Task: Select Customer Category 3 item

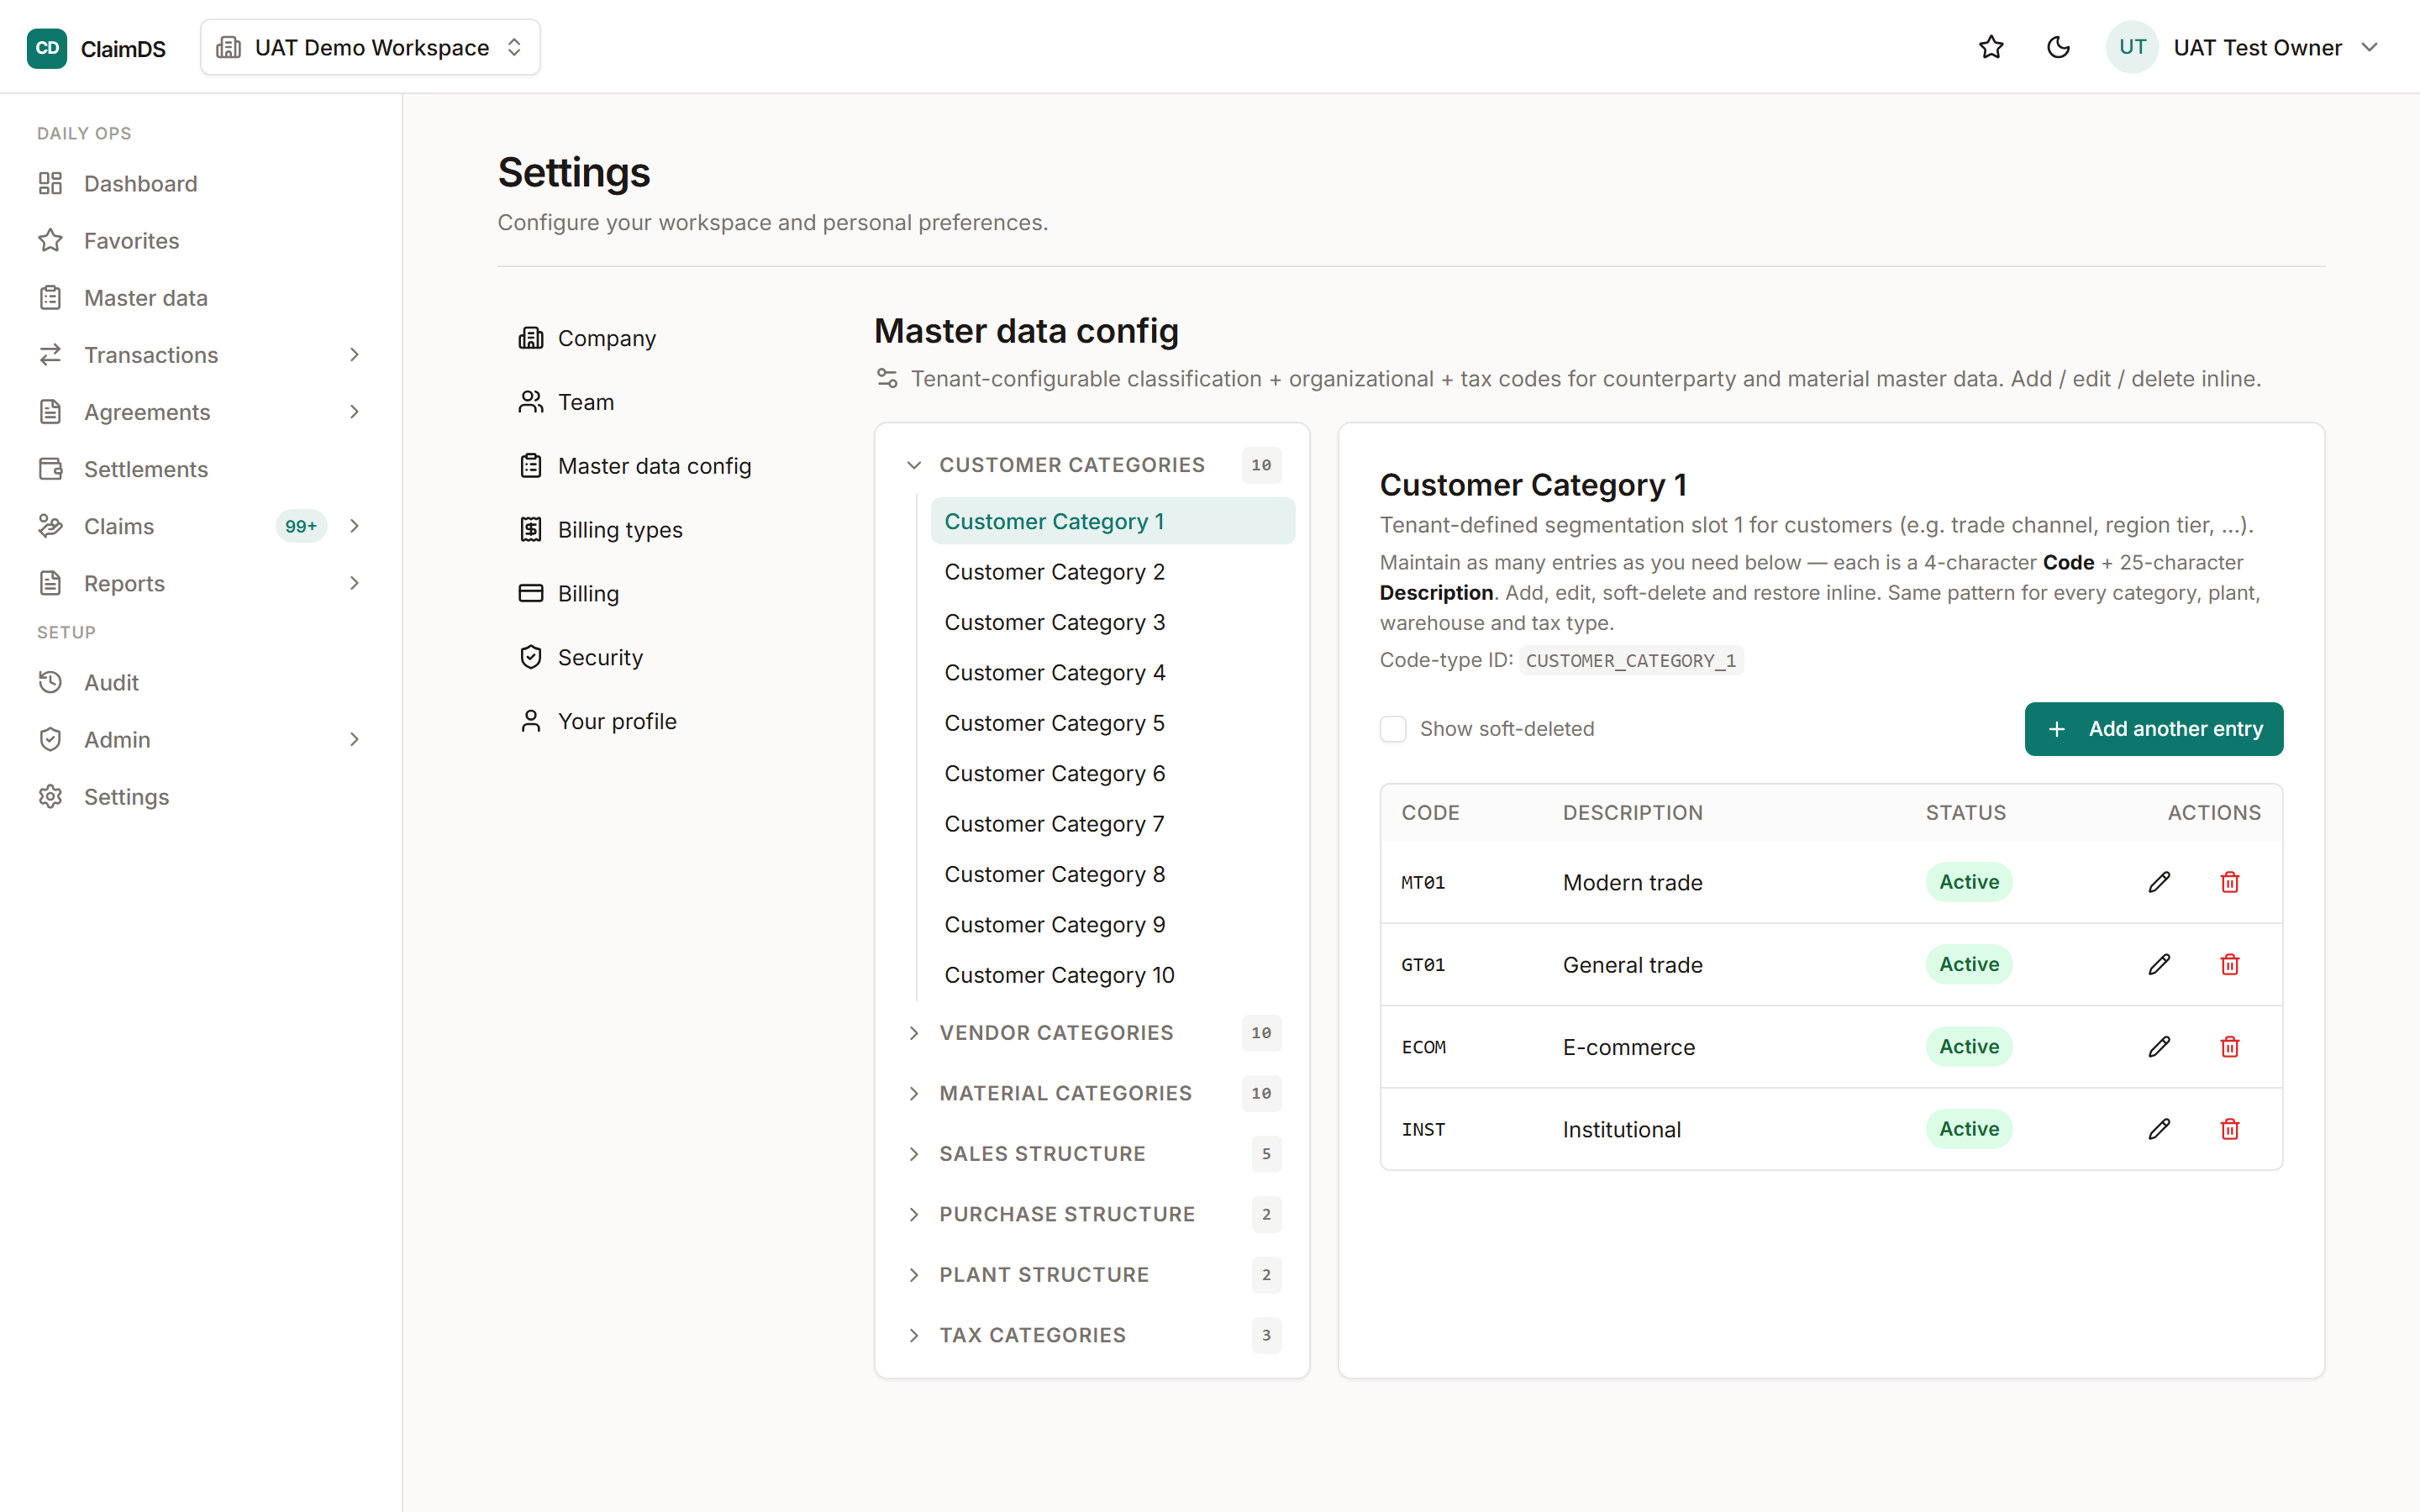Action: (1112, 622)
